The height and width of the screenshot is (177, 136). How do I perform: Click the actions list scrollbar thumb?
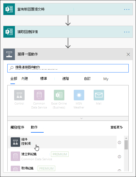126,145
